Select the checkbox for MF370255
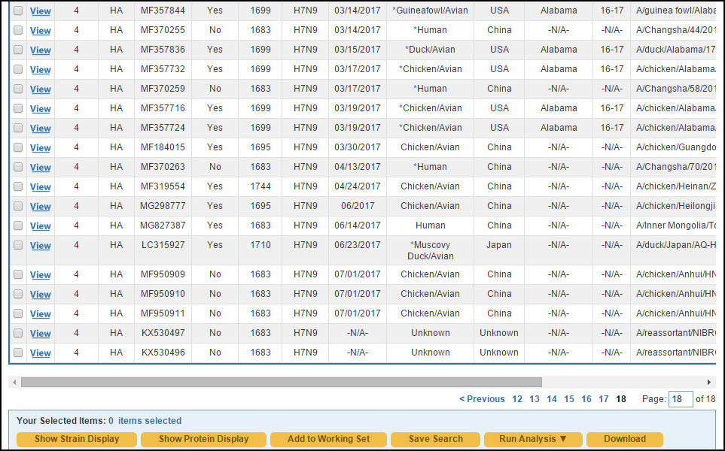Viewport: 725px width, 451px height. [x=18, y=30]
